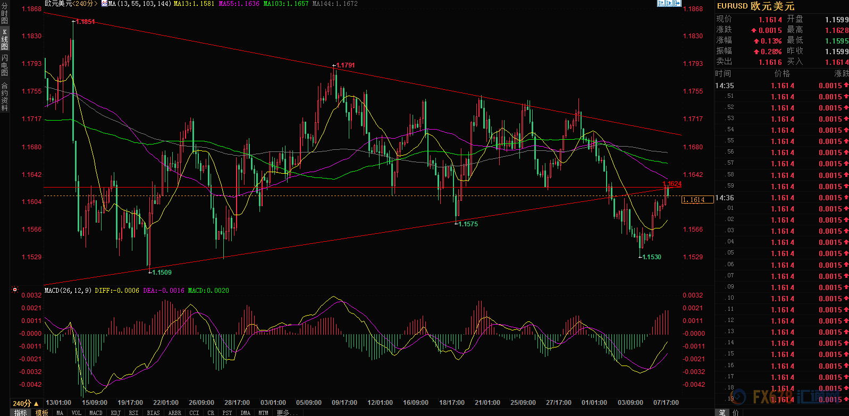Choose the VOL indicator tab
This screenshot has width=849, height=416.
click(x=77, y=412)
